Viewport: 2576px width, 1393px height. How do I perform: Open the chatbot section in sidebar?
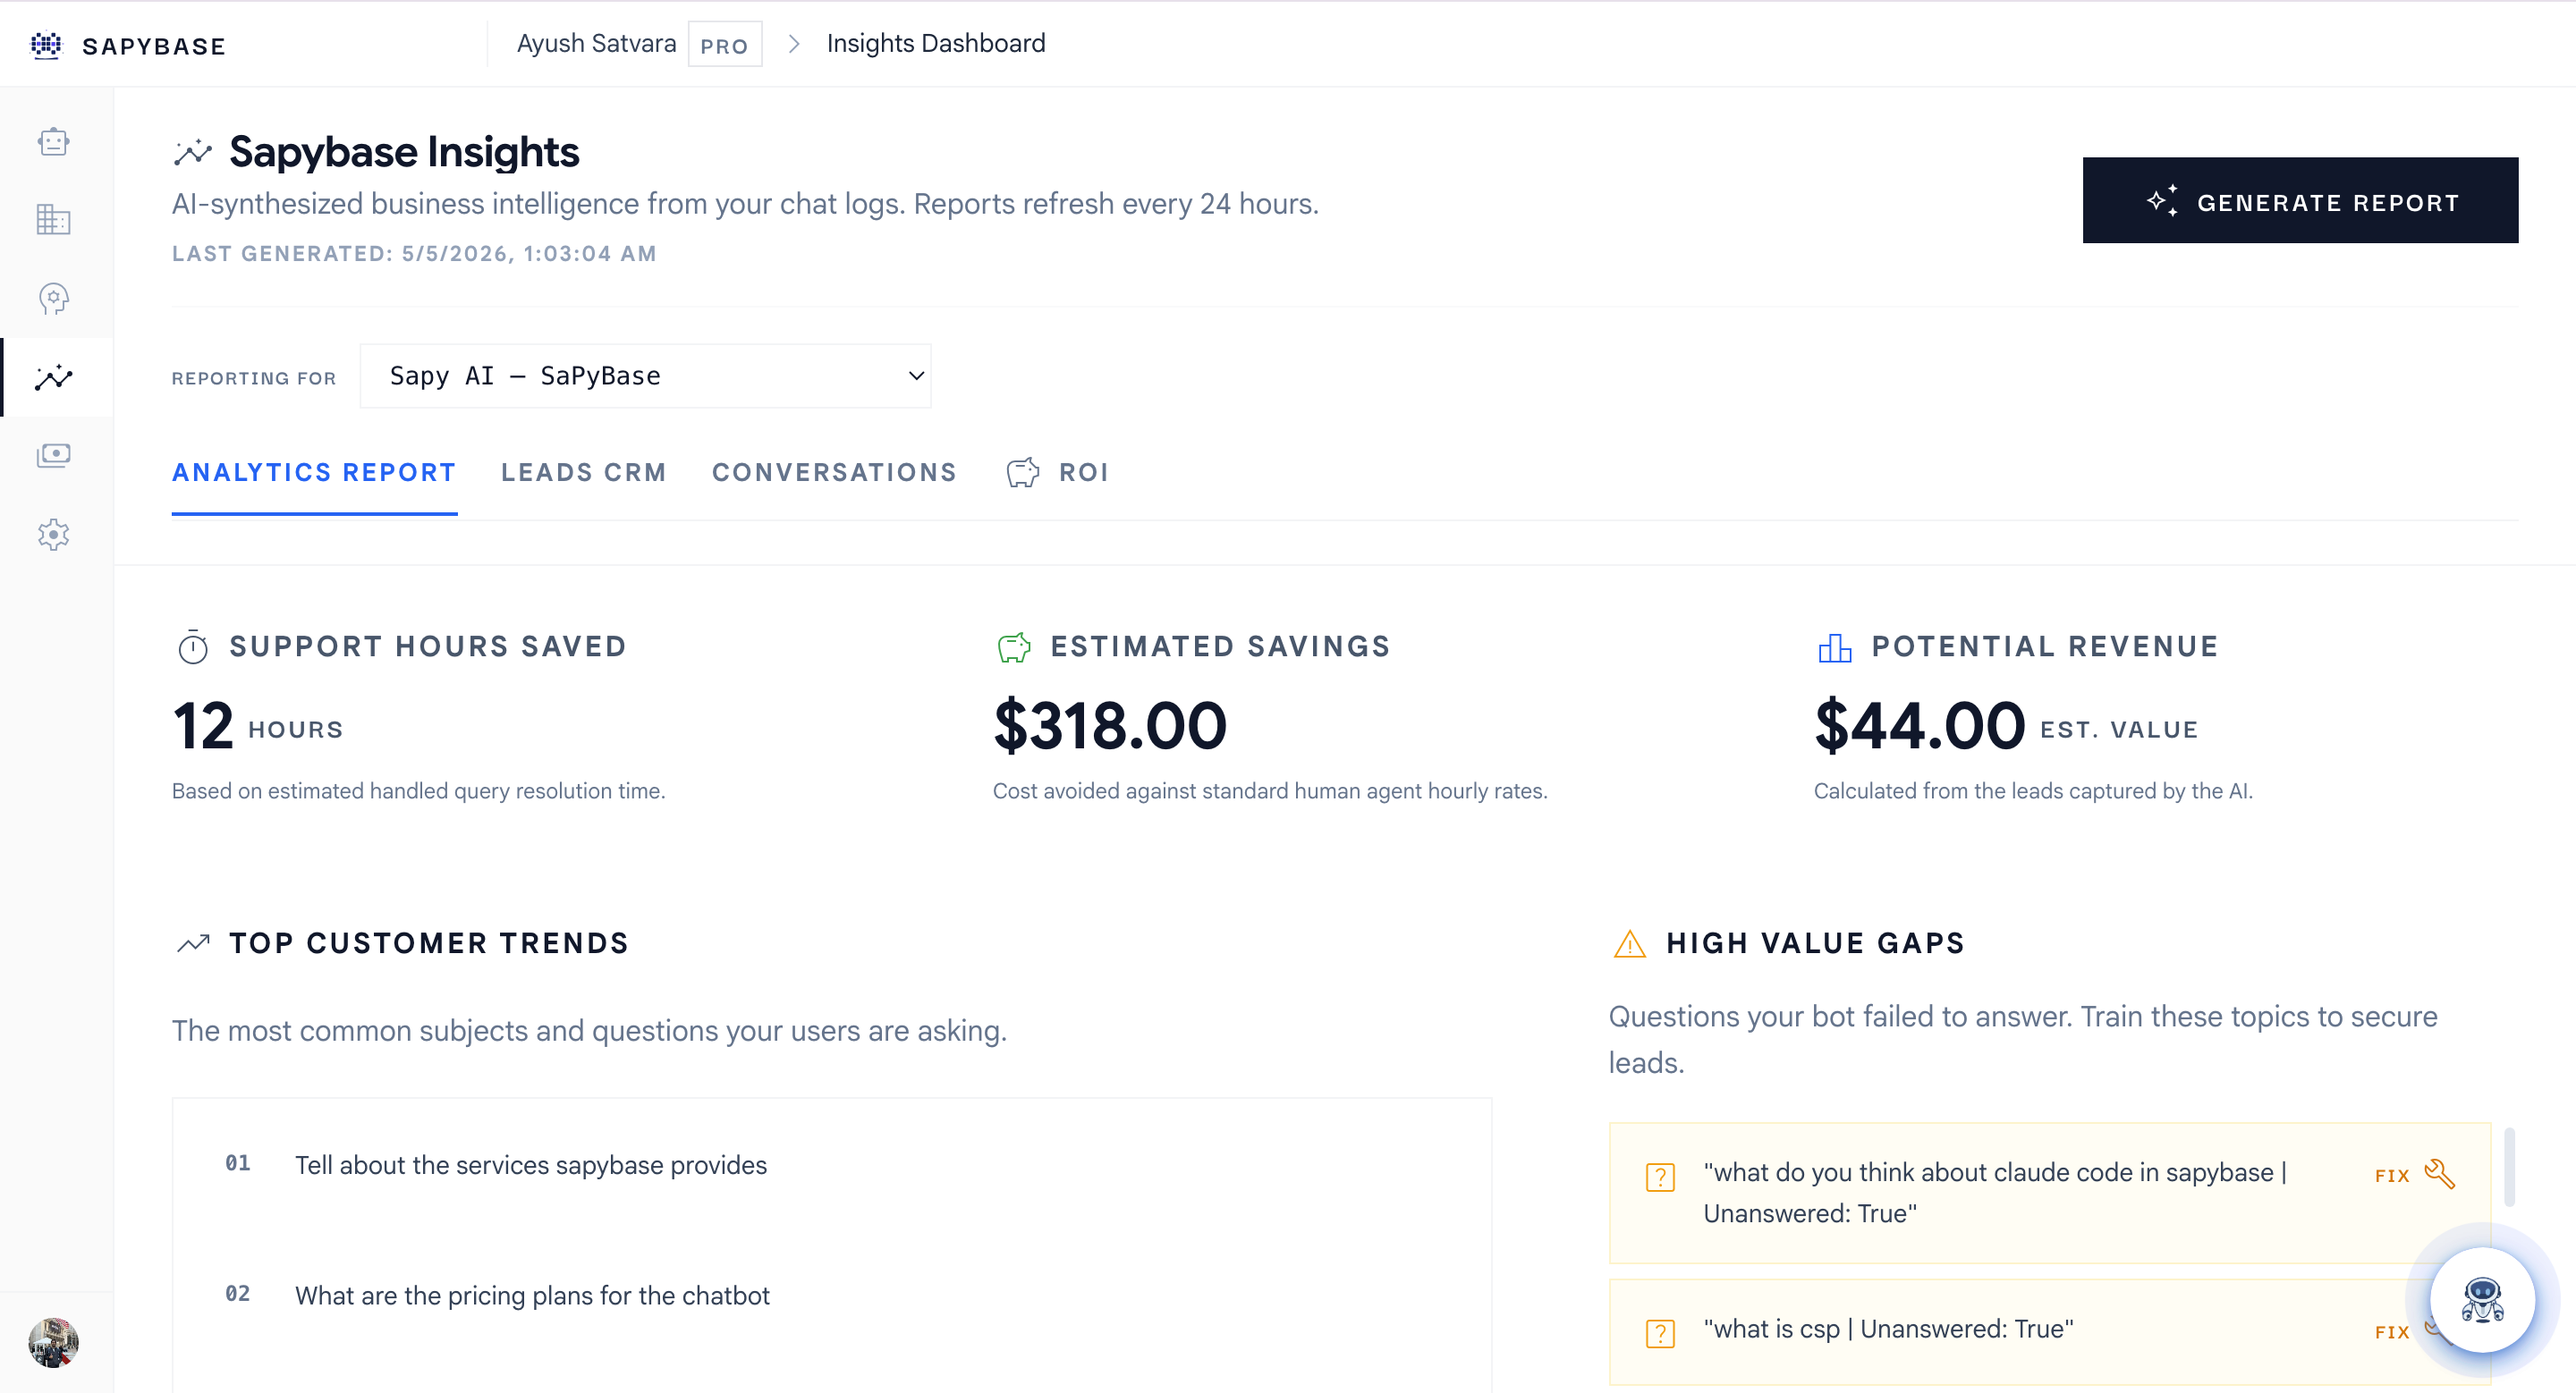pos(54,142)
